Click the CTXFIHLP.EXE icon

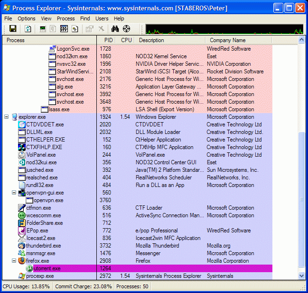point(22,147)
